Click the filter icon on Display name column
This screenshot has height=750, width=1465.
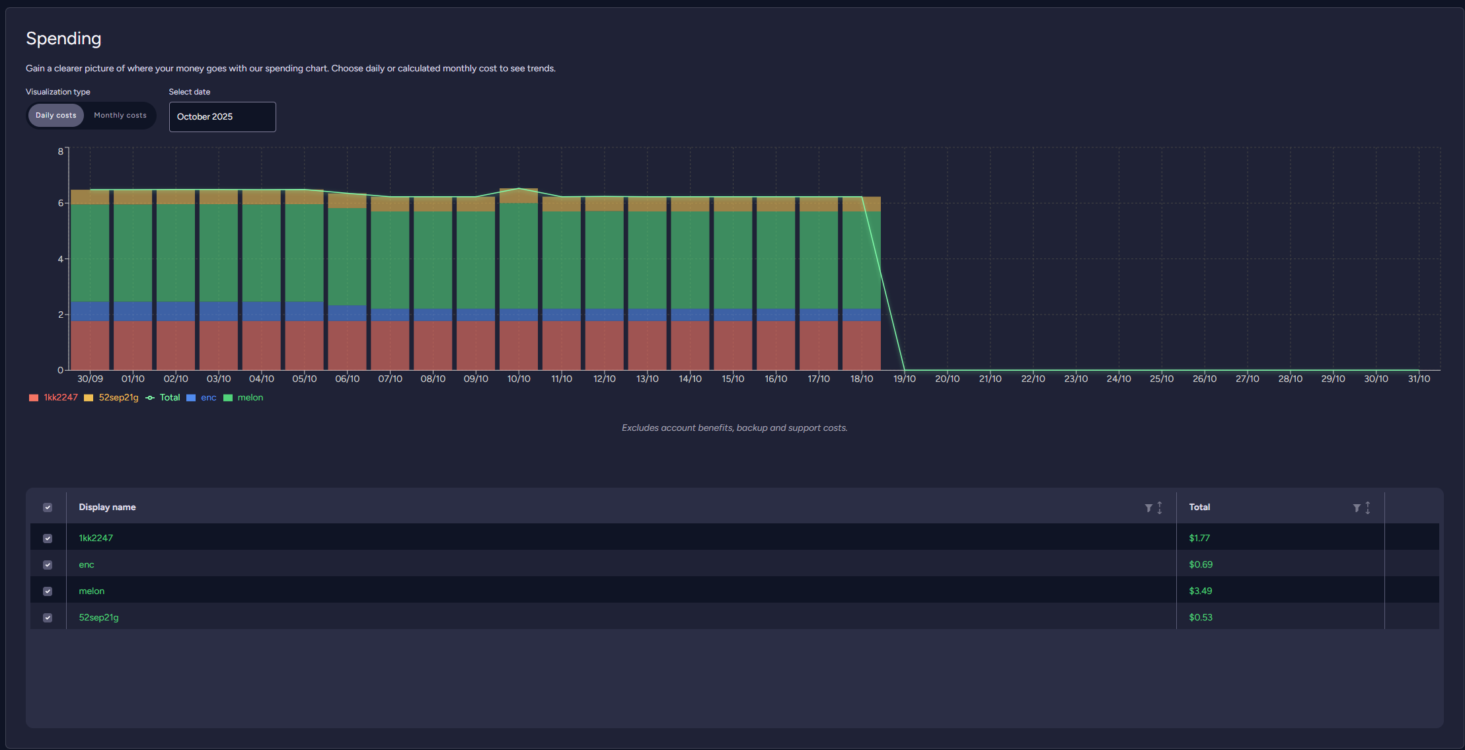(x=1147, y=507)
